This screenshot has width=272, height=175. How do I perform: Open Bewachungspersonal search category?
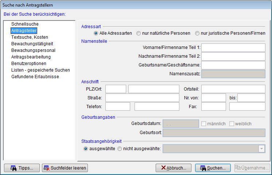click(x=33, y=50)
